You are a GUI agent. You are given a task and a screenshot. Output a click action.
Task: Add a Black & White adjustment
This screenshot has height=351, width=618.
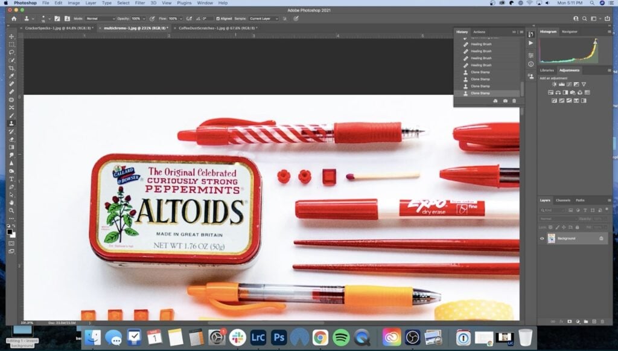point(565,92)
